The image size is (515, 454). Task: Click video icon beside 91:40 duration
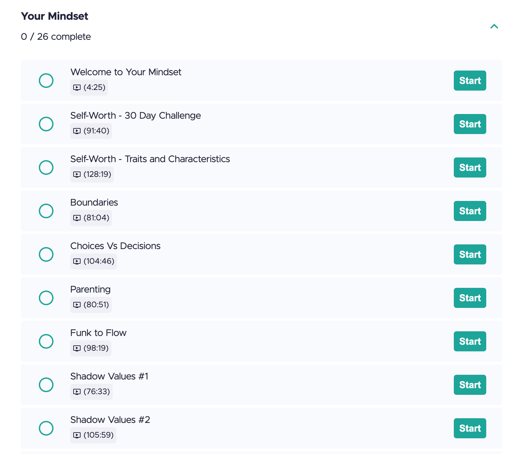pos(77,131)
